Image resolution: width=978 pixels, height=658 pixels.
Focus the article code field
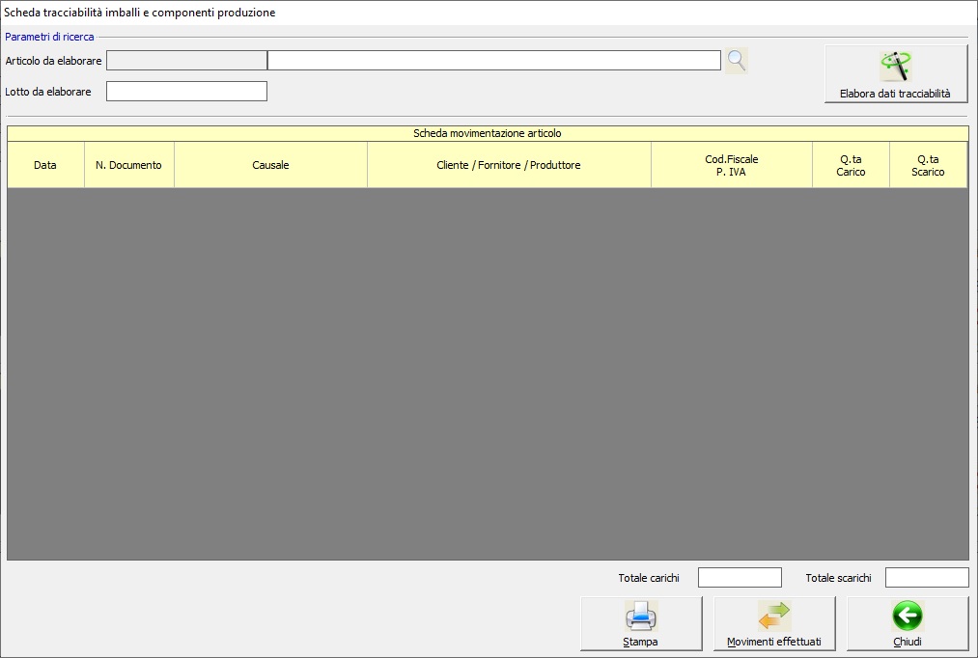(x=186, y=61)
